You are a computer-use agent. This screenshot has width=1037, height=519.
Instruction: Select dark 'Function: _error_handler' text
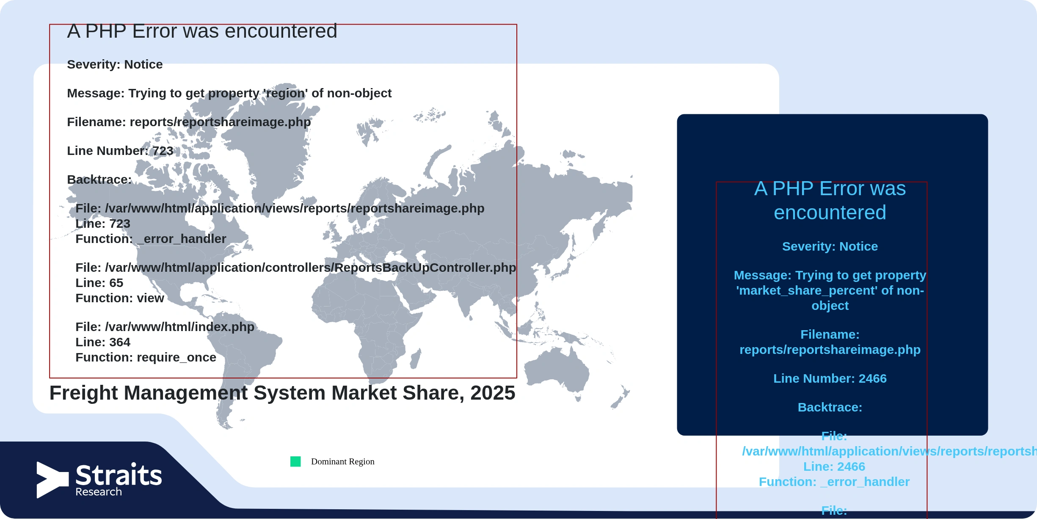[x=151, y=239]
